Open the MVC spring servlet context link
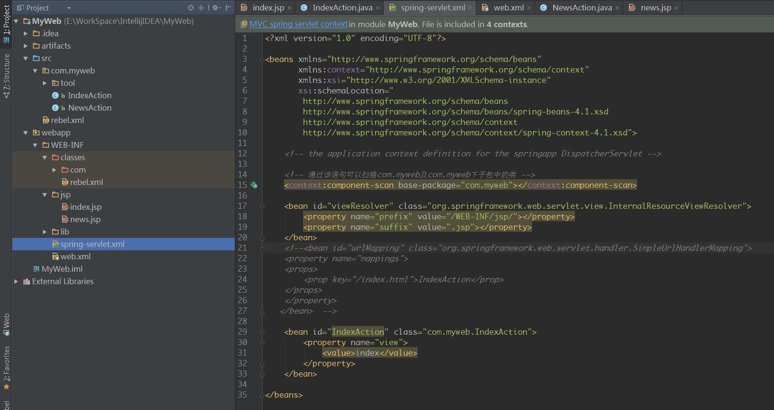774x410 pixels. pyautogui.click(x=298, y=24)
